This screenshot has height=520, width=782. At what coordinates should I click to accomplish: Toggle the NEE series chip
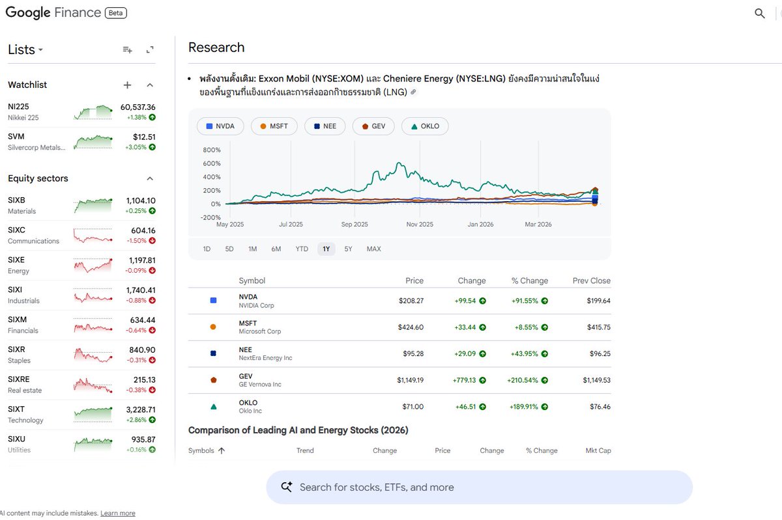click(x=325, y=126)
